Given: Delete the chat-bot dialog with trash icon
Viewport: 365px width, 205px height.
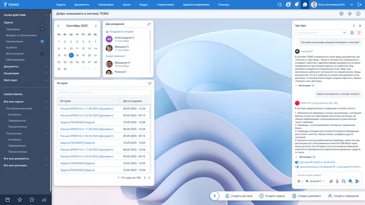Looking at the screenshot, I should click(x=359, y=33).
